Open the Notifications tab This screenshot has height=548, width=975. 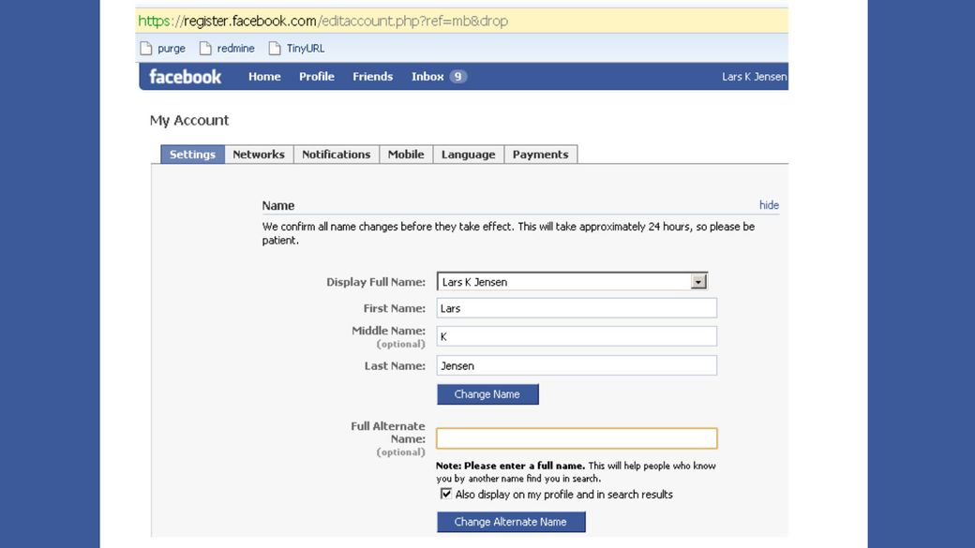(x=336, y=154)
